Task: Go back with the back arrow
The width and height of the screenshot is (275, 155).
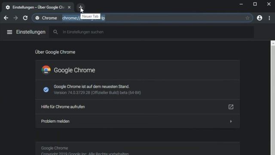Action: tap(6, 18)
